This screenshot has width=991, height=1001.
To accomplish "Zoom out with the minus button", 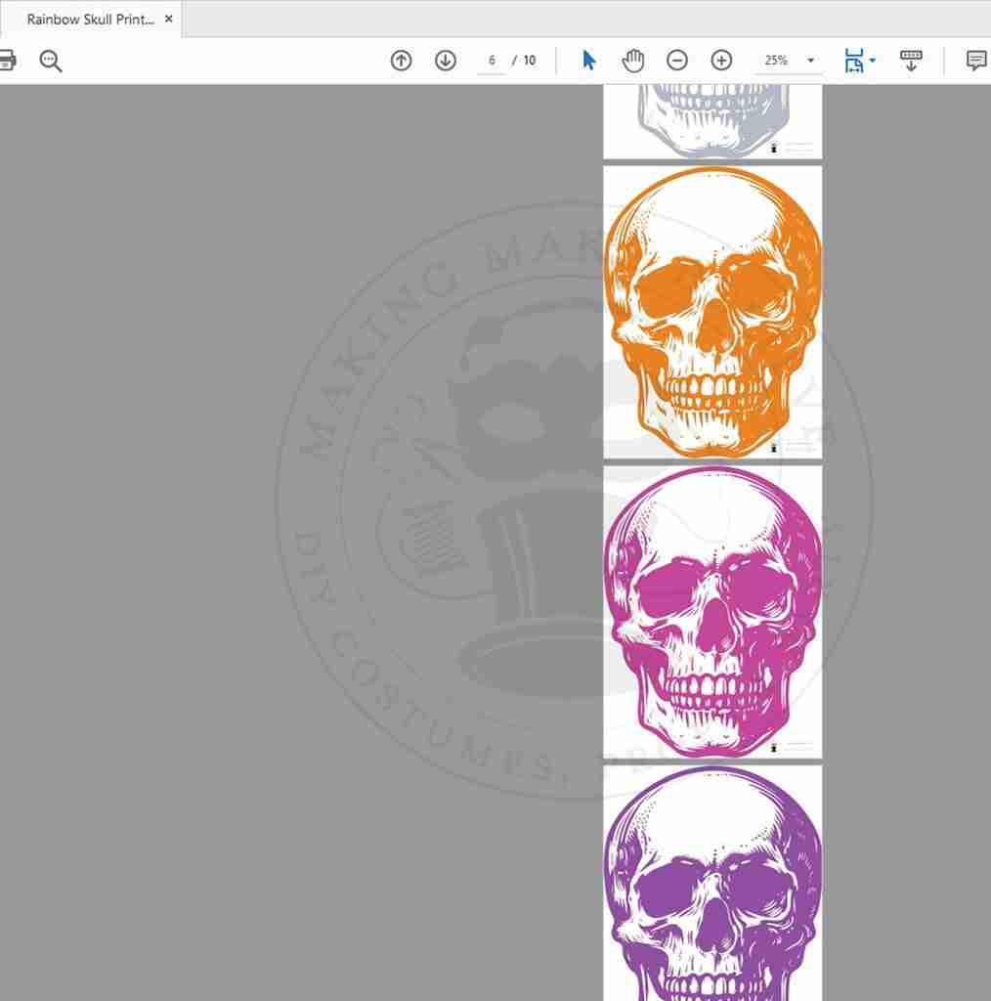I will (677, 61).
